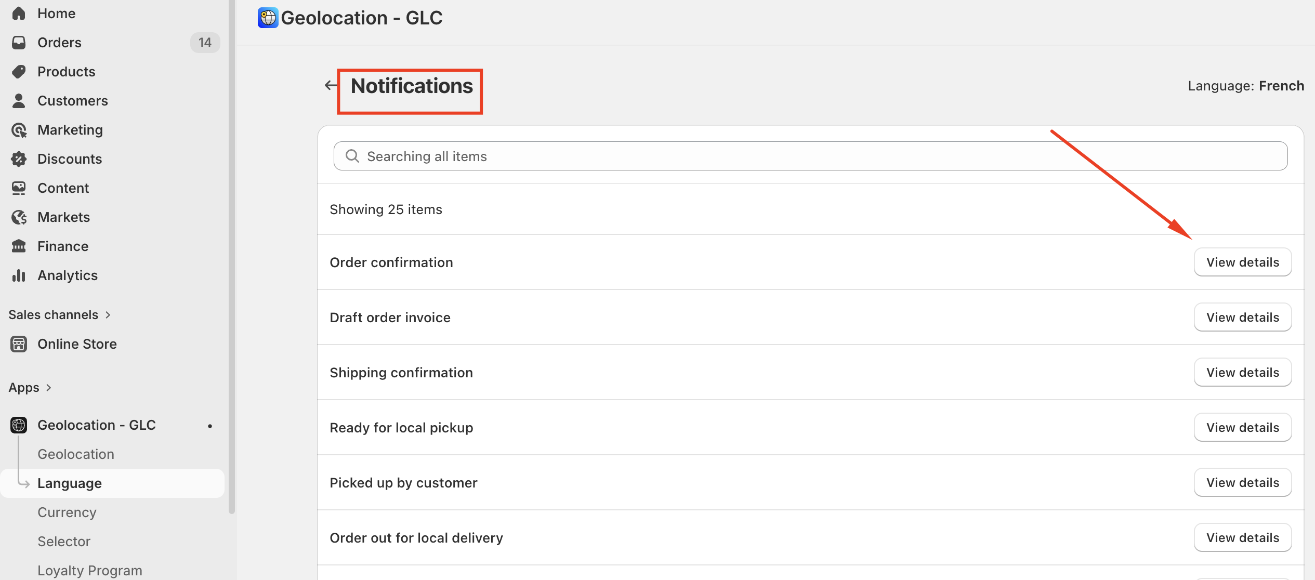Click the back arrow beside Notifications
Viewport: 1315px width, 580px height.
[331, 85]
